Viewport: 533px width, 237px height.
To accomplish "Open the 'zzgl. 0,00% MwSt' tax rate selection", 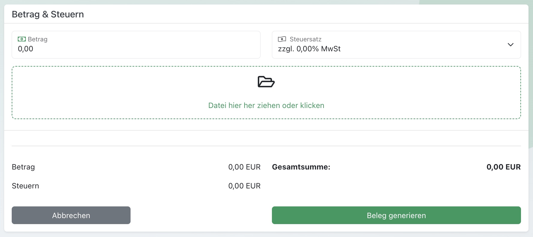I will (309, 49).
